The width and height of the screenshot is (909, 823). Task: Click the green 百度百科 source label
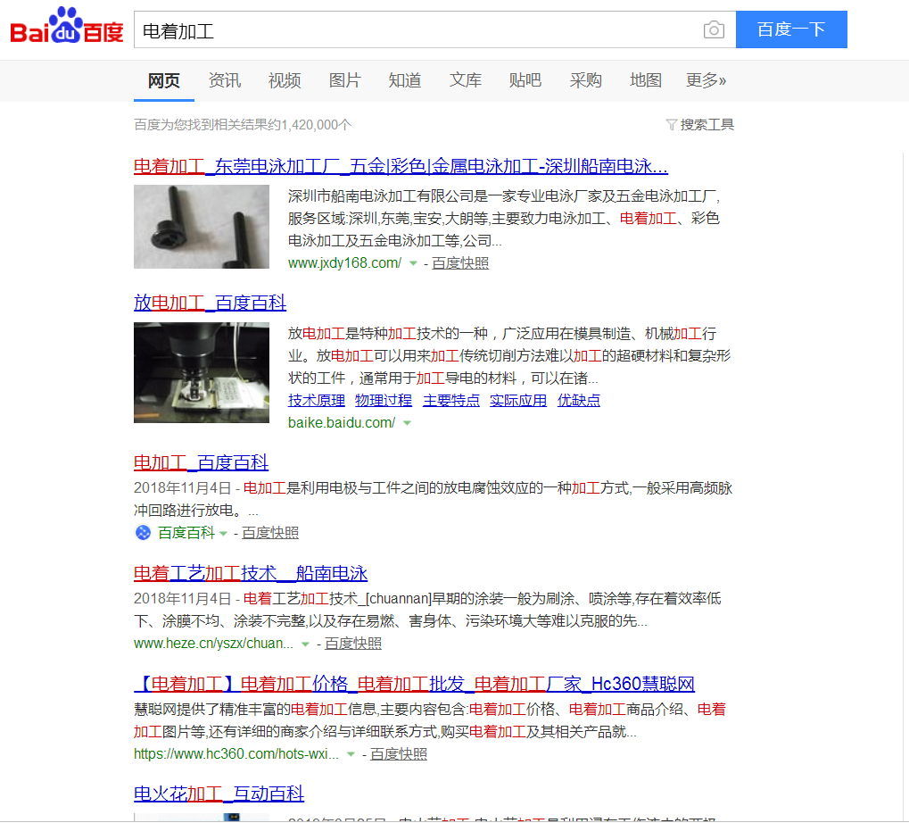(186, 532)
